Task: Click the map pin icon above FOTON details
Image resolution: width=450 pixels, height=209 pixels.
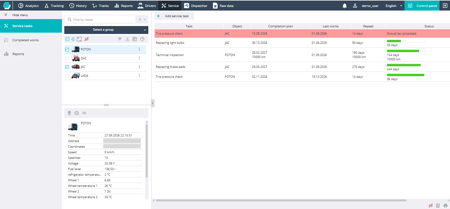Action: 69,113
